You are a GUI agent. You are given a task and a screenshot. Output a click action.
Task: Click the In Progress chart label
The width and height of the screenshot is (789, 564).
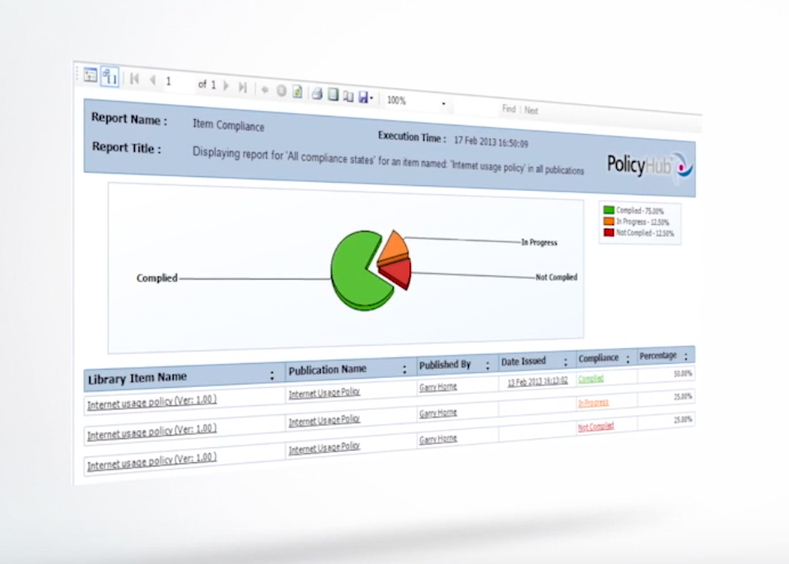pyautogui.click(x=539, y=242)
